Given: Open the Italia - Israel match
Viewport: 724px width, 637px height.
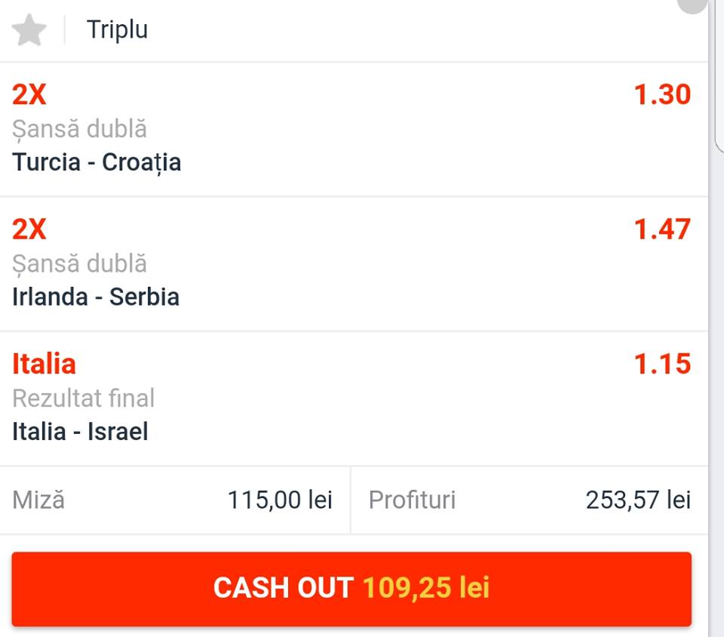Looking at the screenshot, I should tap(81, 432).
